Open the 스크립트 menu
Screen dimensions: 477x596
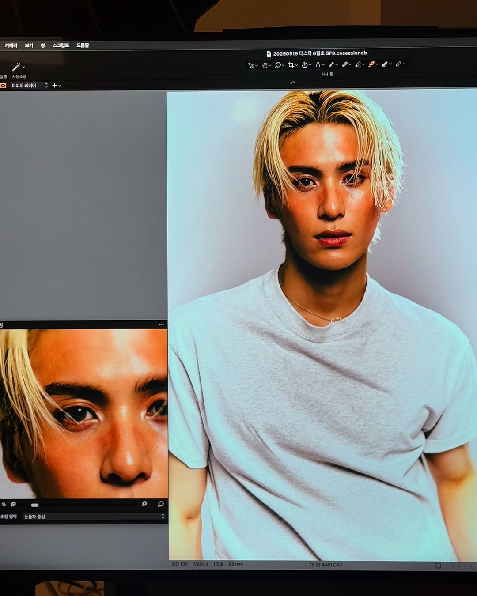61,45
